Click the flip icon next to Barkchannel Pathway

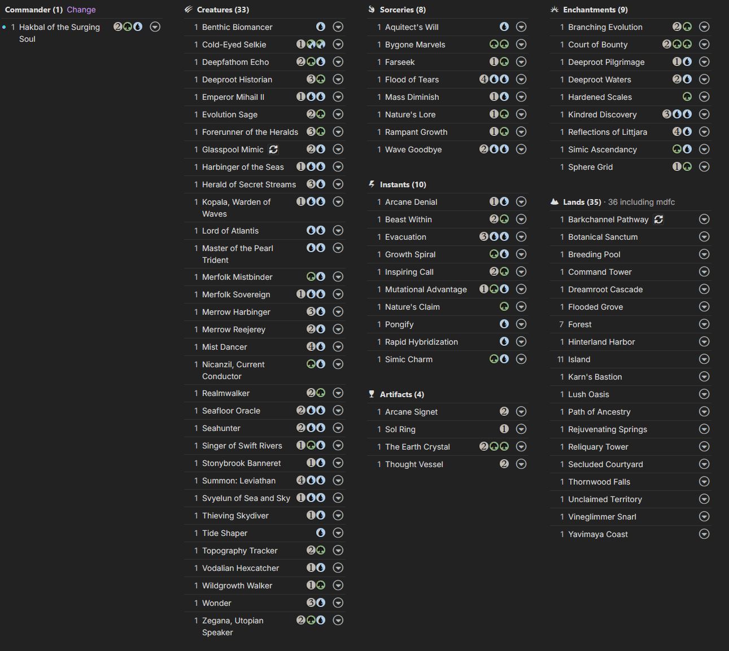[658, 219]
